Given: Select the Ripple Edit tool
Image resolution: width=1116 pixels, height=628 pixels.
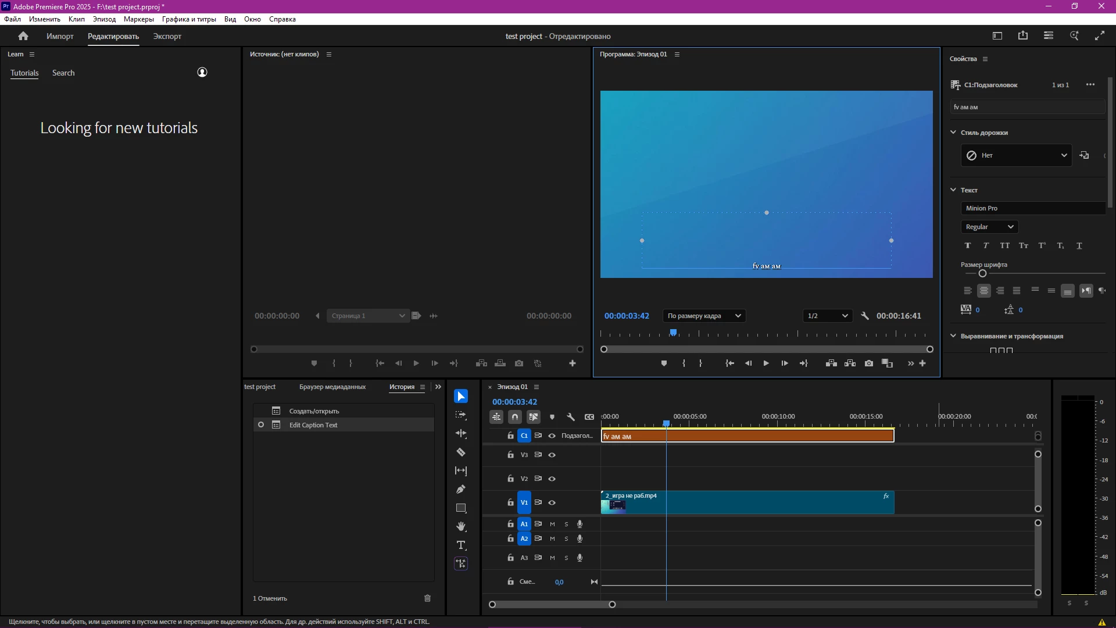Looking at the screenshot, I should click(x=461, y=434).
